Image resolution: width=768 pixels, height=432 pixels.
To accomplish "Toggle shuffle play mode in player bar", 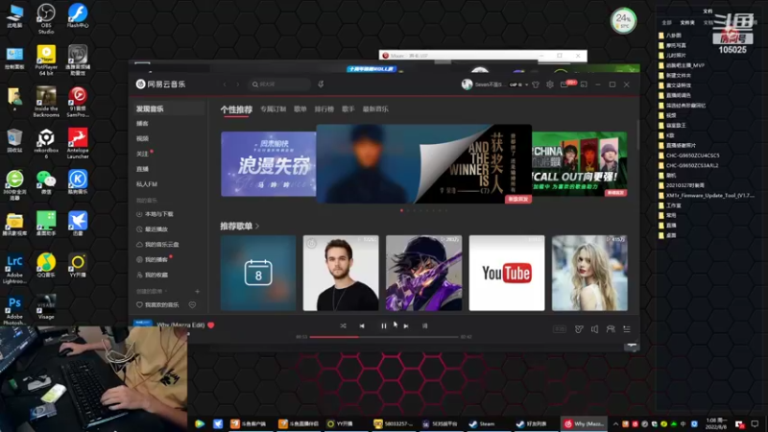I will pos(343,325).
